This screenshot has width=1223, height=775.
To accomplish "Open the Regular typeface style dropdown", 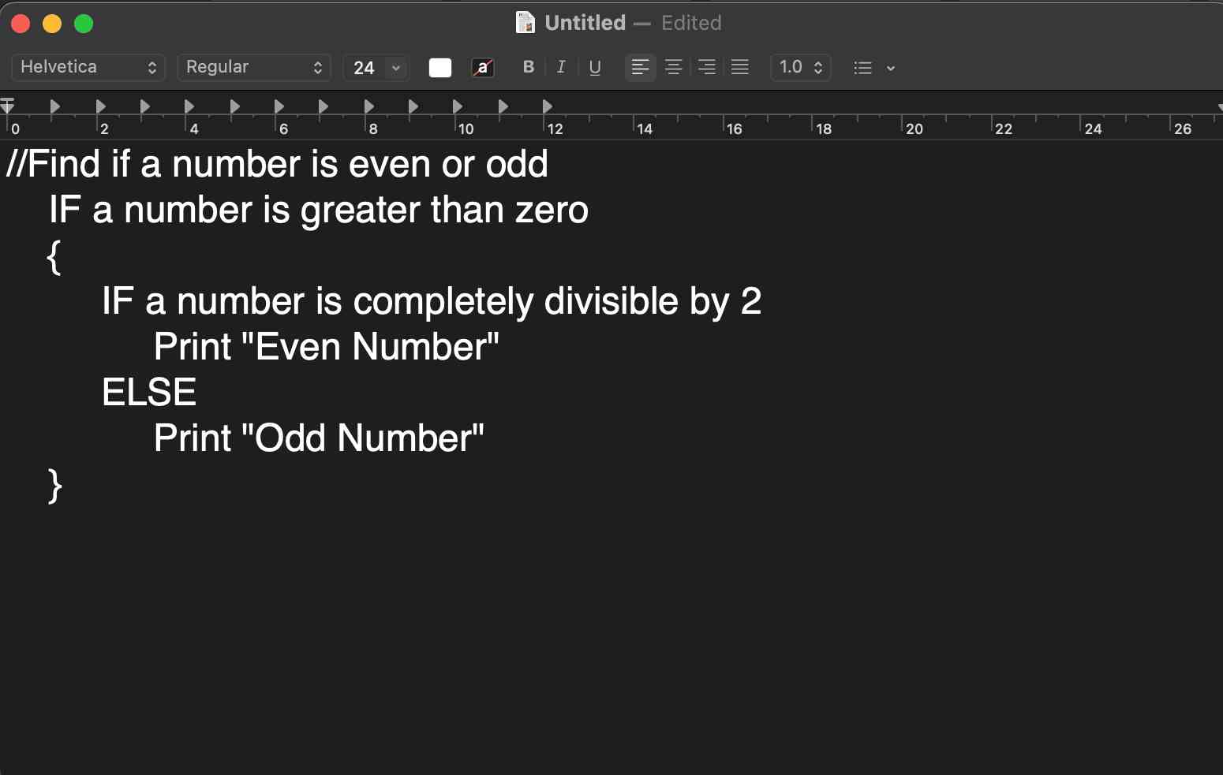I will tap(254, 68).
